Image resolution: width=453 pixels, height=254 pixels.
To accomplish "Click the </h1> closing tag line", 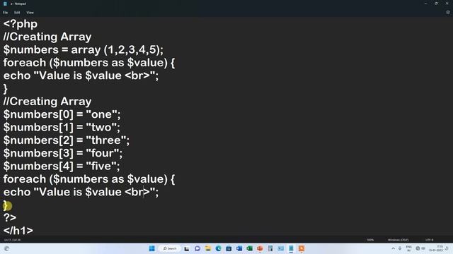I will click(18, 231).
